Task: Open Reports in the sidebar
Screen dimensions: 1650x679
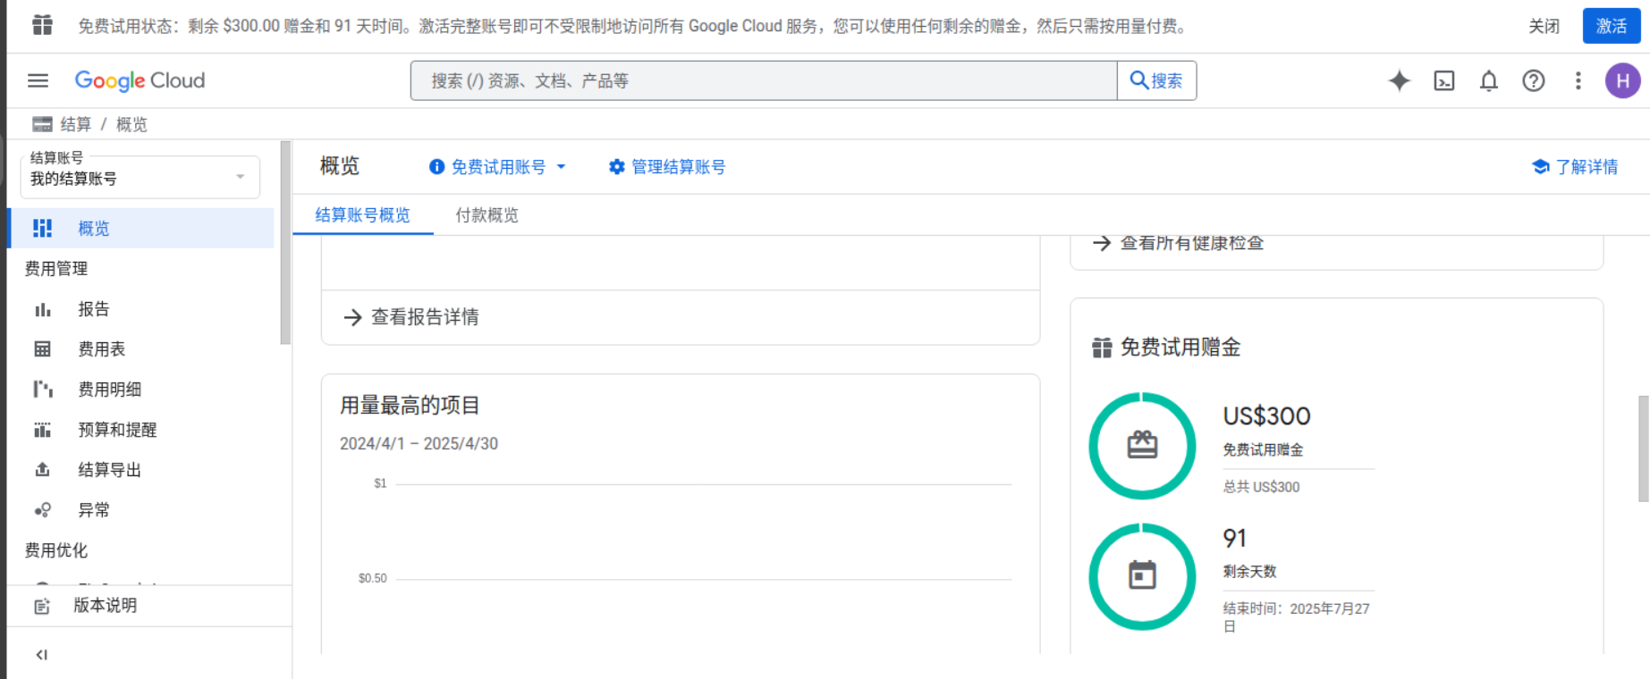Action: point(141,309)
